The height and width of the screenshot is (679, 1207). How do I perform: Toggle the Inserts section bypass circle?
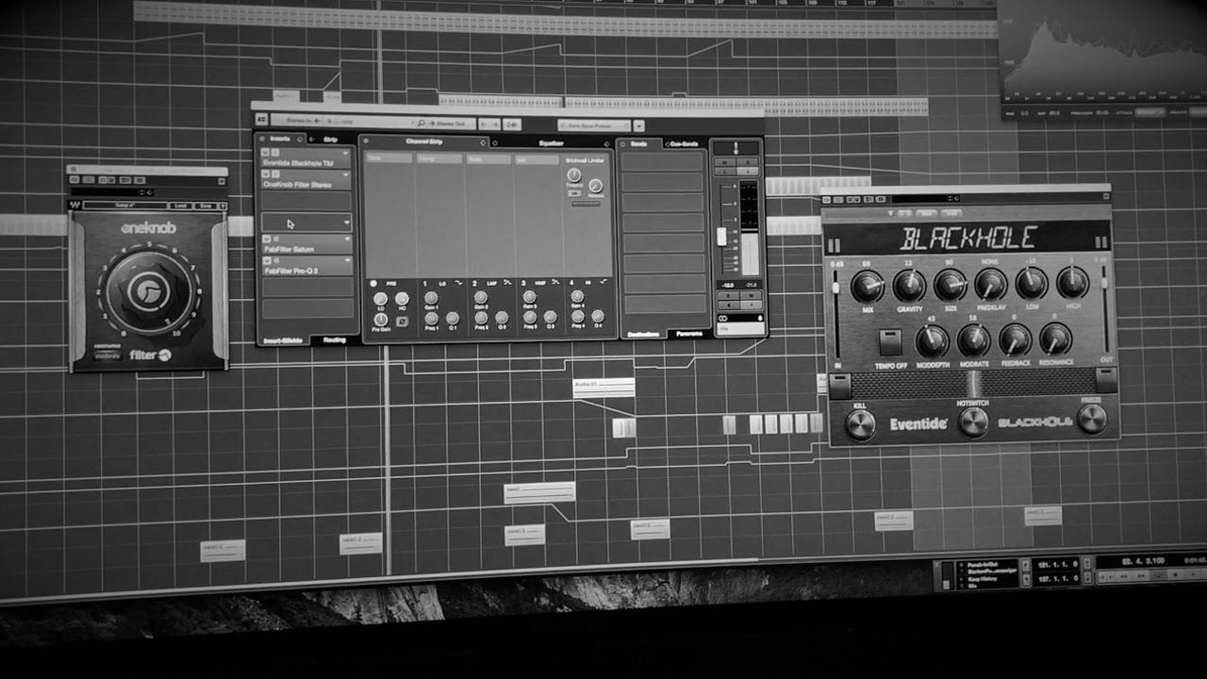pyautogui.click(x=262, y=139)
